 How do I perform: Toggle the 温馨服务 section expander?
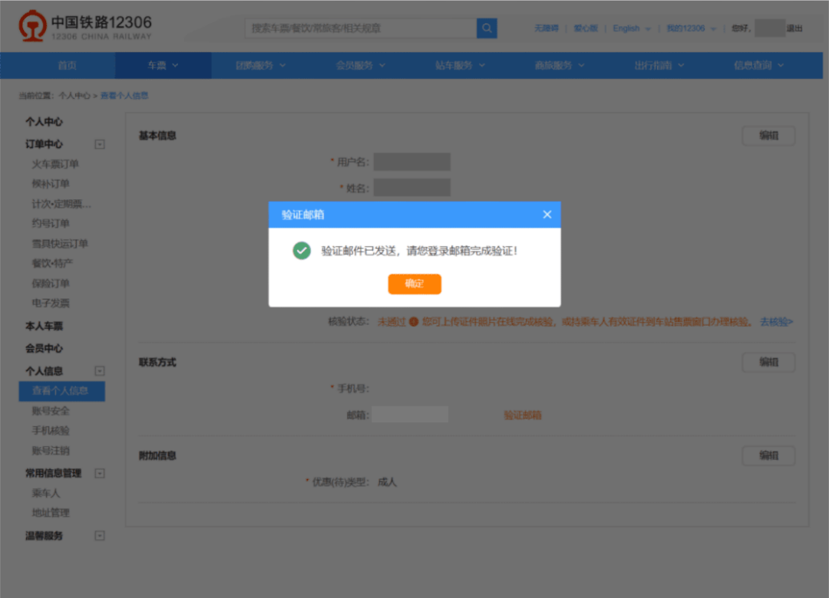click(99, 536)
